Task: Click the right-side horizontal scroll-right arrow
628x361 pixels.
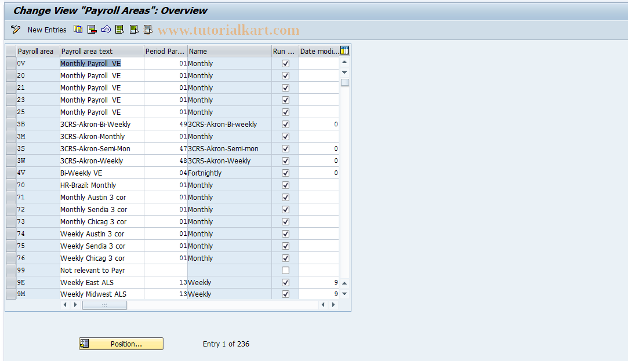Action: pyautogui.click(x=333, y=305)
